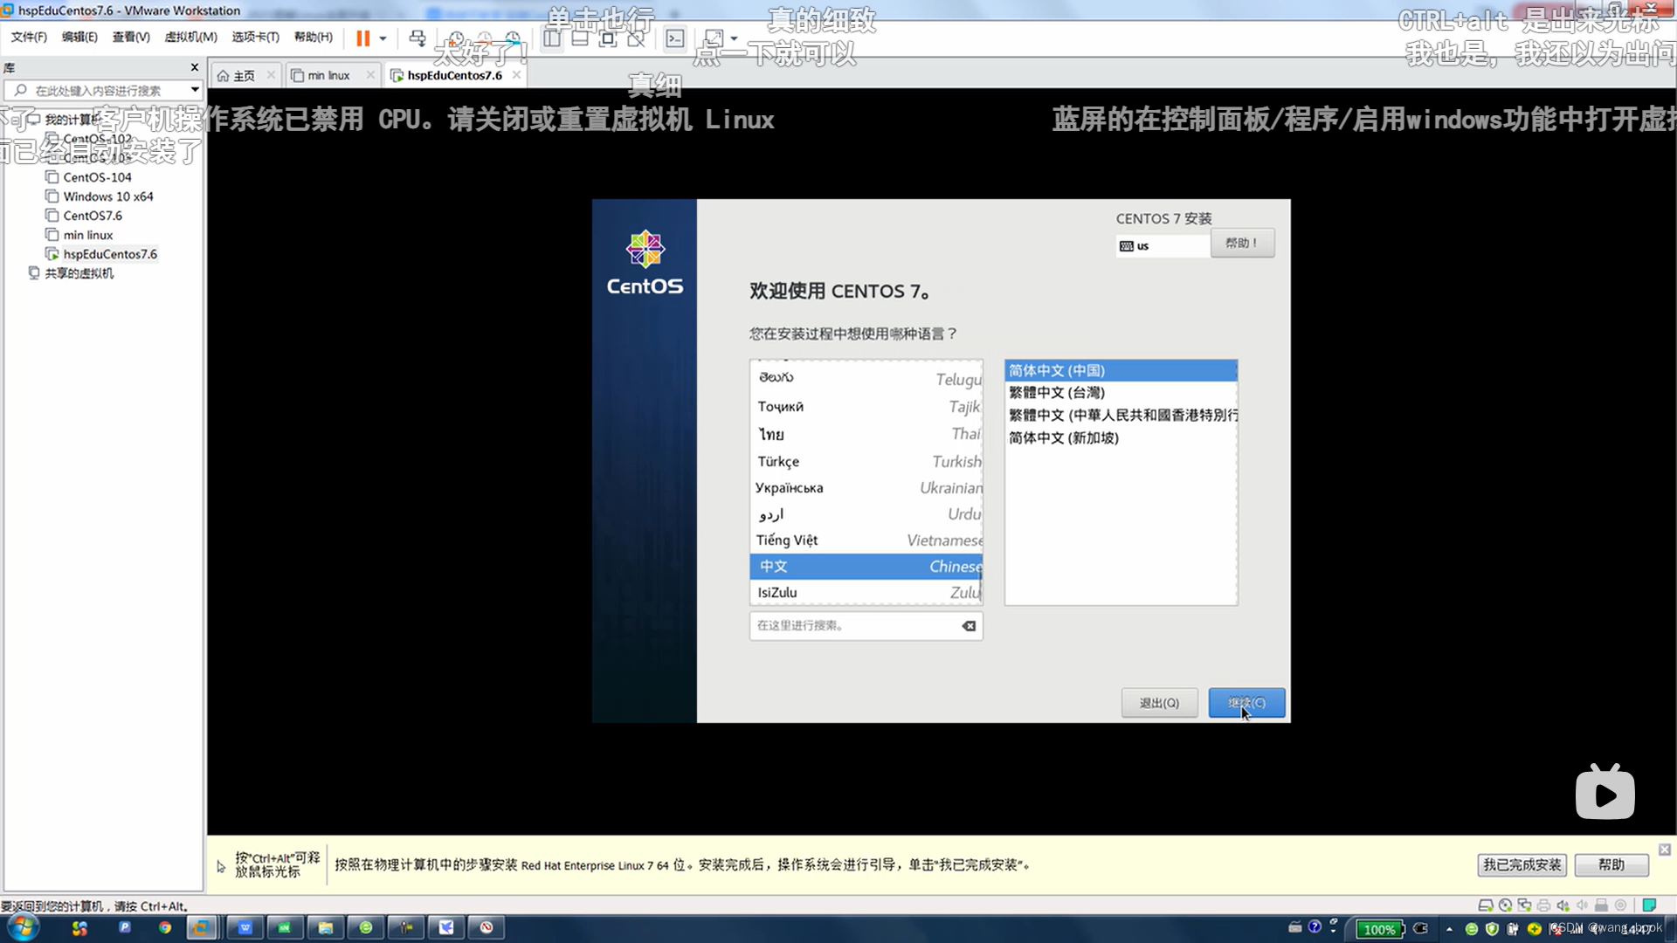Click the VMware message log status icon
Viewport: 1677px width, 943px height.
coord(1649,905)
